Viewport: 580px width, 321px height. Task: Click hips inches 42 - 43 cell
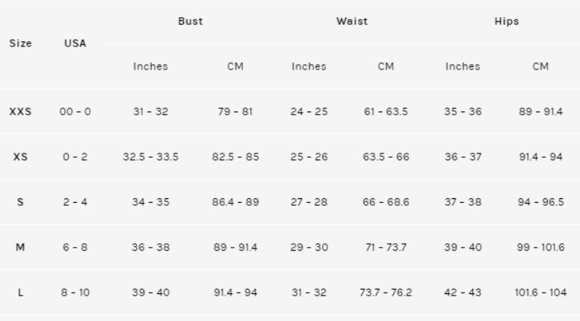coord(463,293)
